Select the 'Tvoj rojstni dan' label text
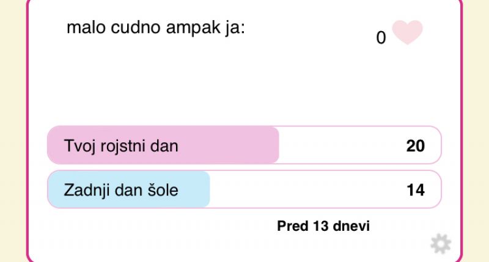 click(121, 146)
